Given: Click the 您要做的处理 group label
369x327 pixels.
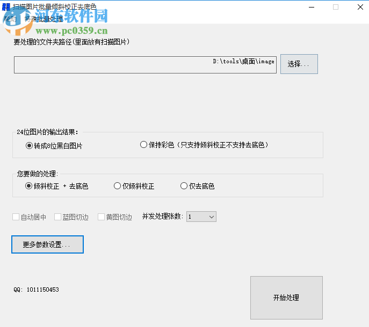Looking at the screenshot, I should (x=37, y=174).
